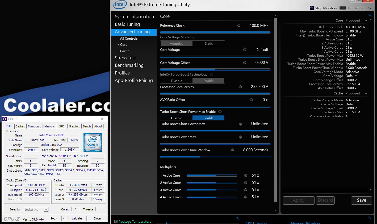Image resolution: width=377 pixels, height=224 pixels.
Task: Click info icon for Turbo Boost Short Power Max Enable
Action: [220, 112]
